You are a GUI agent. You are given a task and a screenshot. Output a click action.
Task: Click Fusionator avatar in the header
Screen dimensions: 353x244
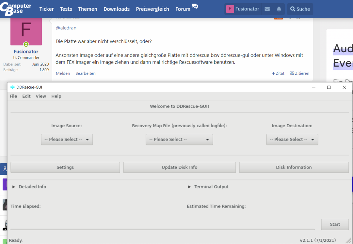230,9
